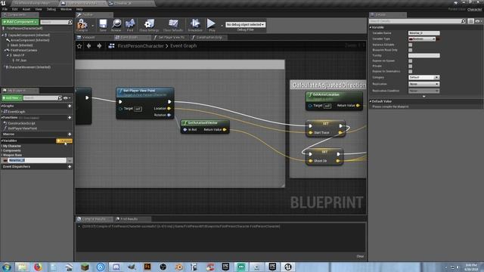
Task: Select FirstPersonCamera in the Components tree
Action: (x=23, y=51)
